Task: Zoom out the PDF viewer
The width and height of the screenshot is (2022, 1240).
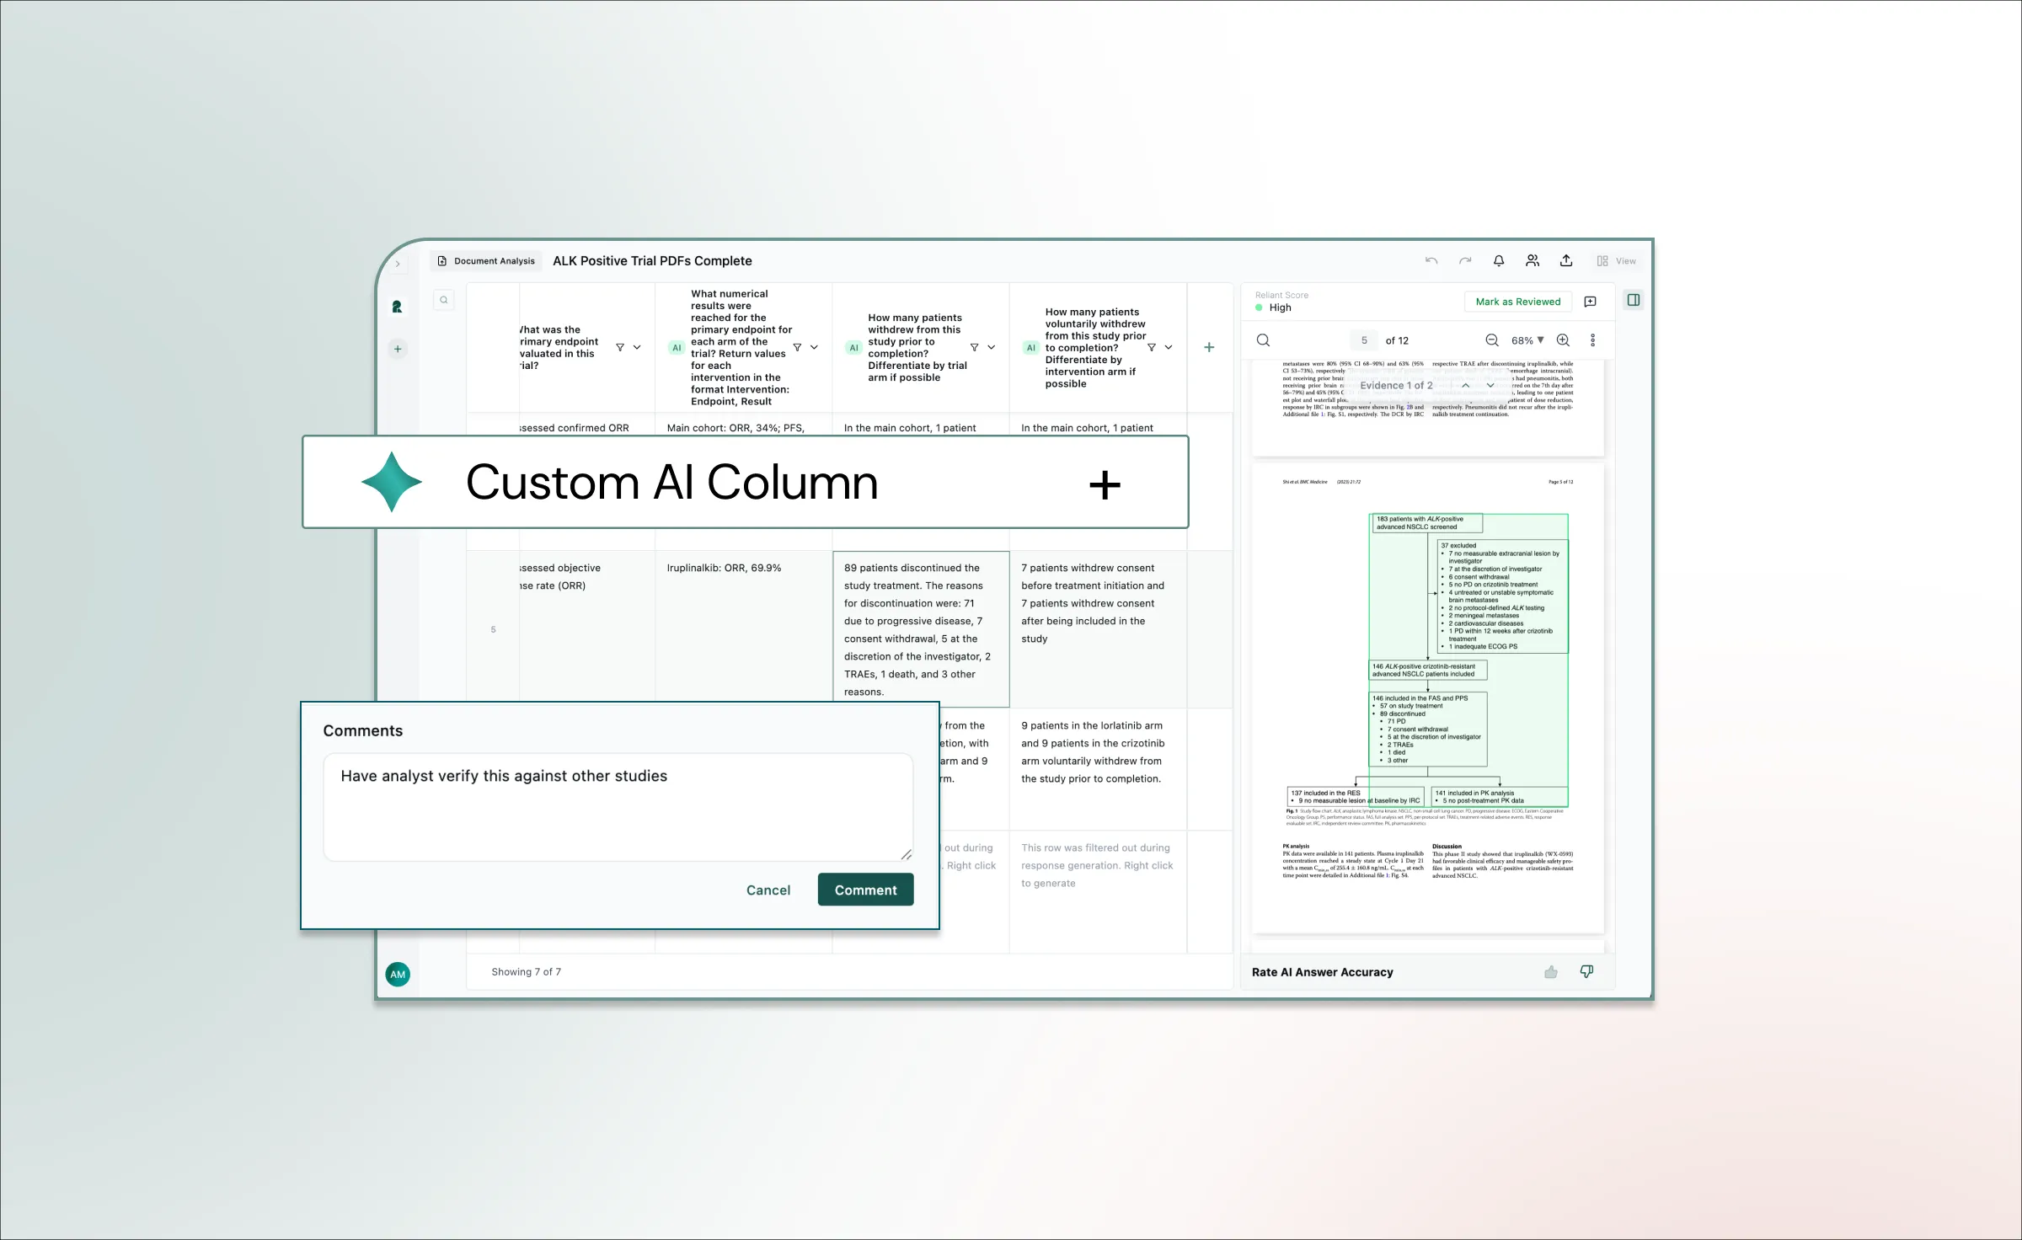Action: tap(1491, 340)
